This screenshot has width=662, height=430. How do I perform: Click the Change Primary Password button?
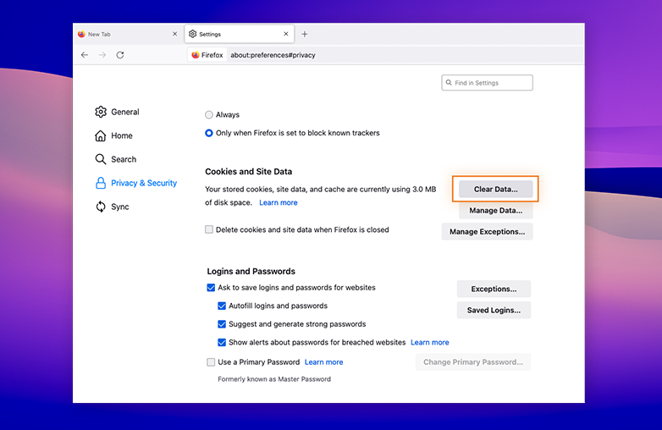[473, 362]
